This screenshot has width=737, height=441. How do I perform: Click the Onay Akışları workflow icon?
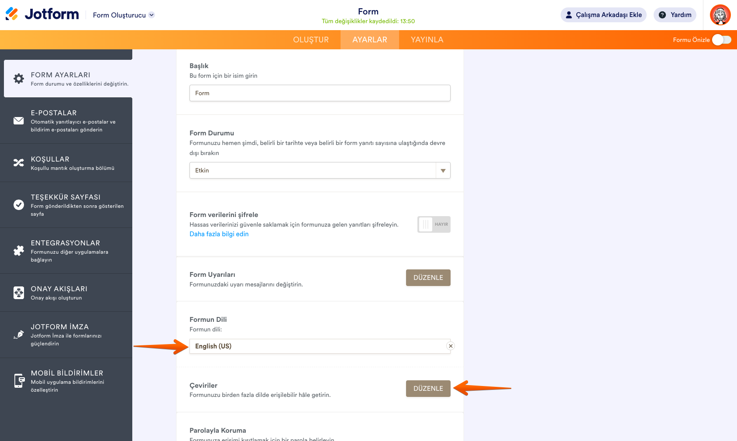(x=19, y=293)
